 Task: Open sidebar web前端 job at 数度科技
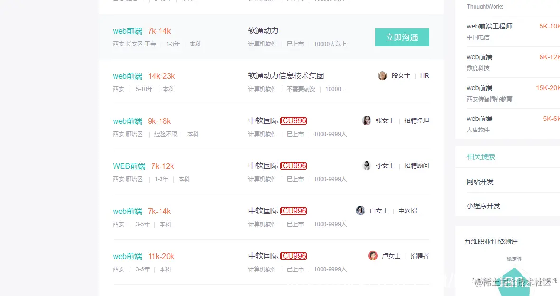pos(479,57)
